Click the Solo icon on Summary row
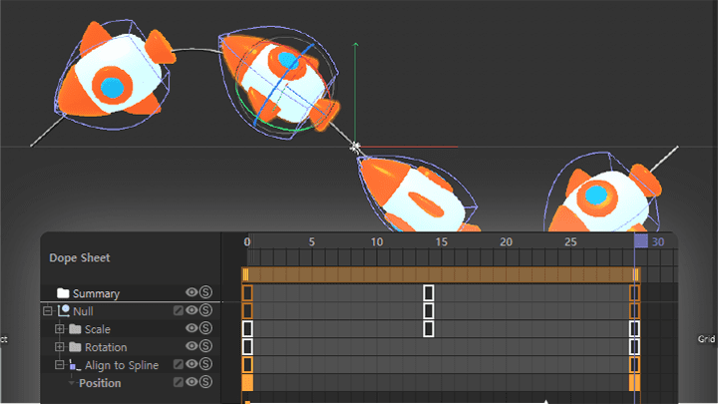 coord(206,292)
